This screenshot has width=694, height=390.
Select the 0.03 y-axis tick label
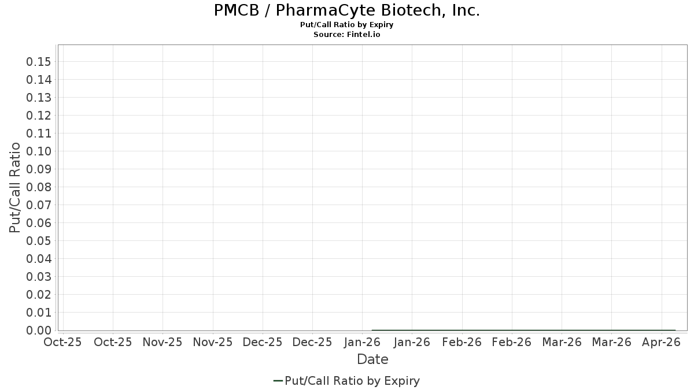[x=39, y=277]
